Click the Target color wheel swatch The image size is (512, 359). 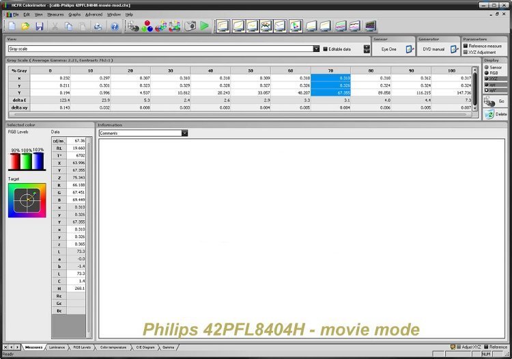pos(27,200)
